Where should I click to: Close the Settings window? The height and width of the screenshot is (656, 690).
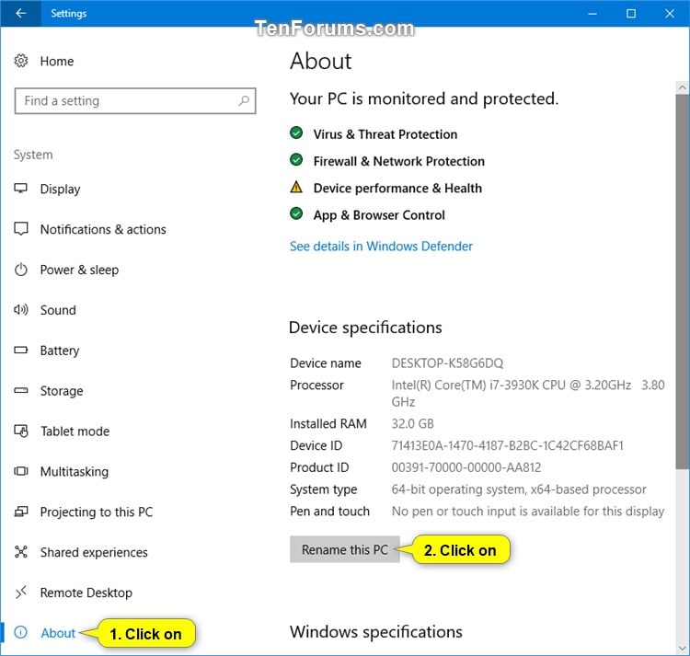[670, 14]
